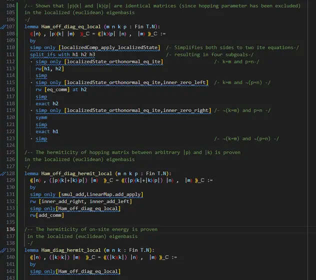Click the checkmark icon beside line 107
This screenshot has width=316, height=280.
[3, 26]
